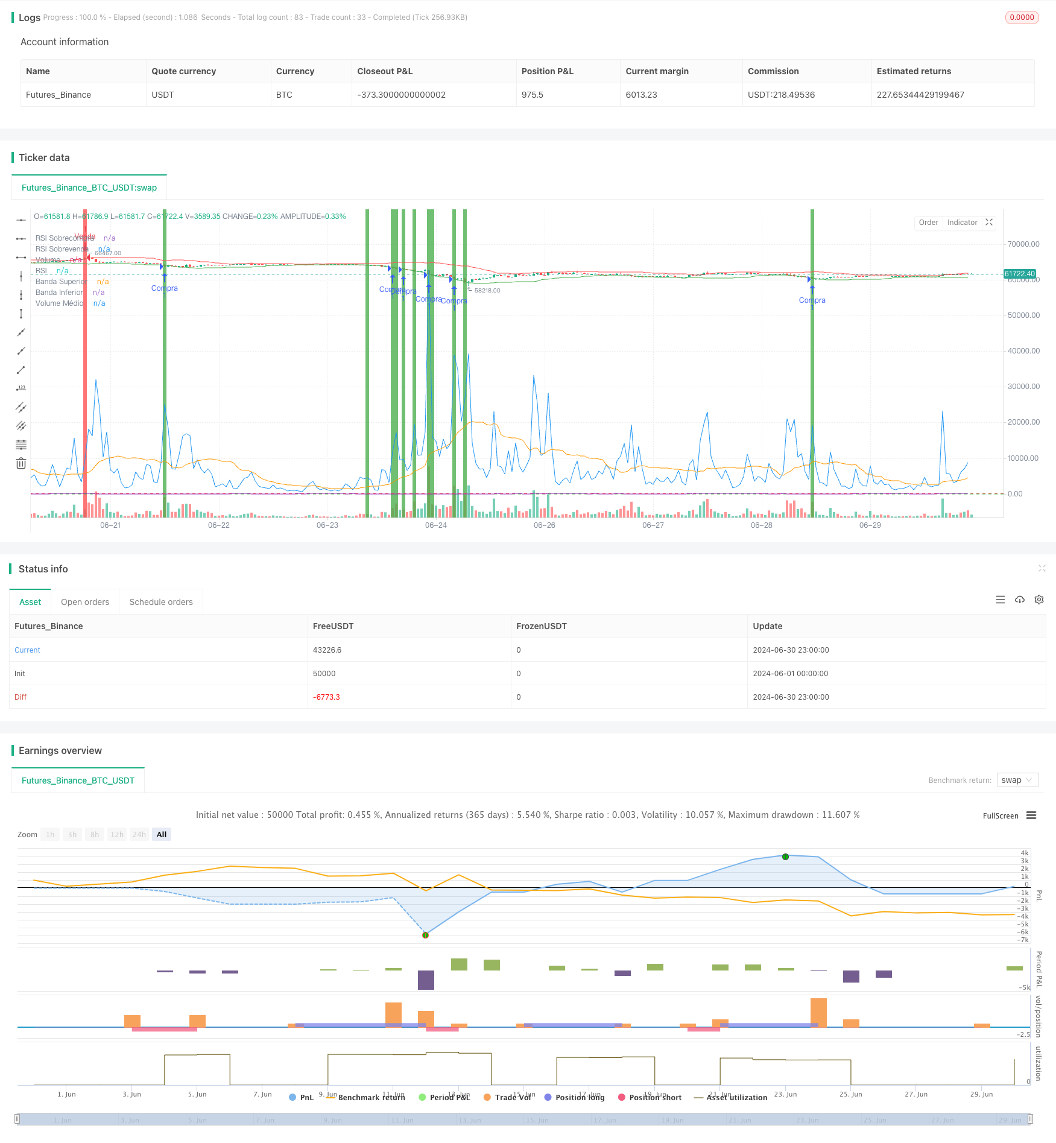Select the Fibonacci retracement line tool
Viewport: 1056px width, 1143px height.
[21, 445]
